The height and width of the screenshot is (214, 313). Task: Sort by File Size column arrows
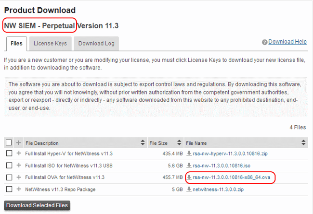[x=179, y=143]
